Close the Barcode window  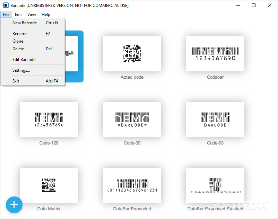pyautogui.click(x=269, y=5)
